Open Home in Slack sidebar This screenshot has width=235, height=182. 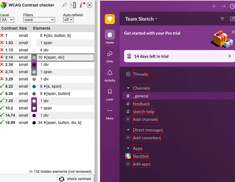click(110, 37)
